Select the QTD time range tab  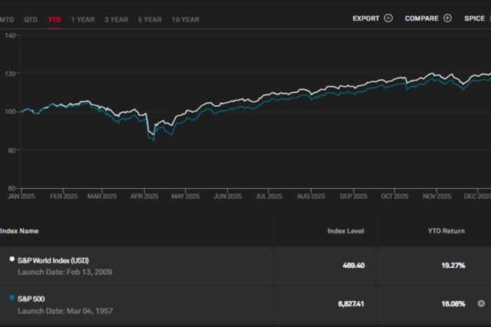click(x=31, y=19)
